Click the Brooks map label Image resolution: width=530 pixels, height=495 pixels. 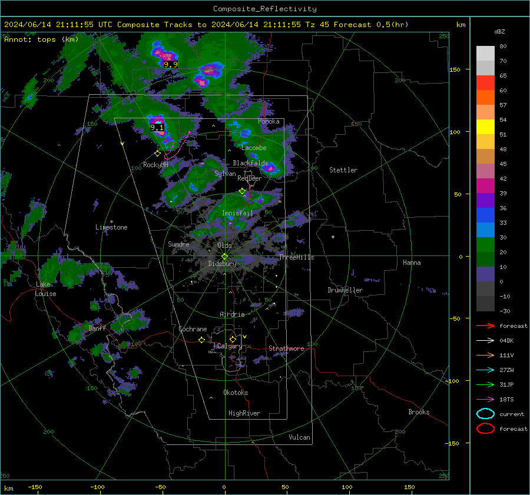[x=419, y=412]
